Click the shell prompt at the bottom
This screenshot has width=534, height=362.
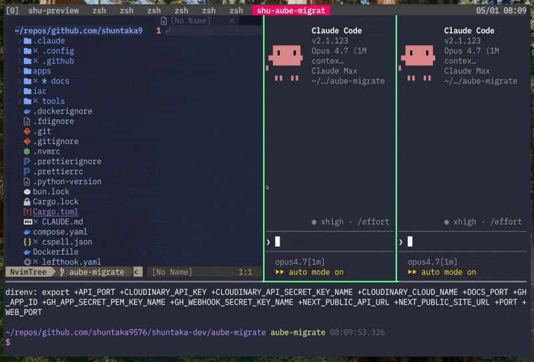(x=8, y=342)
